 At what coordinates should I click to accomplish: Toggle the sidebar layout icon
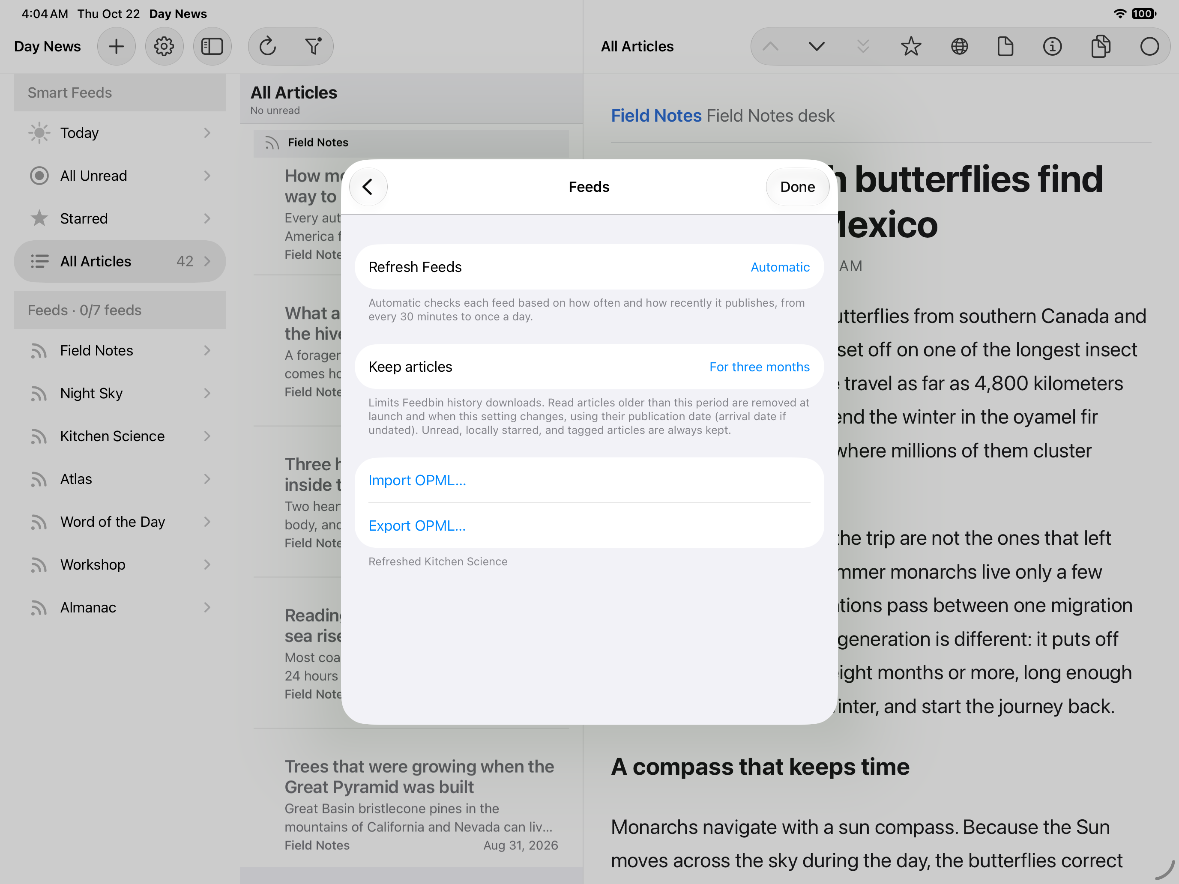point(212,46)
